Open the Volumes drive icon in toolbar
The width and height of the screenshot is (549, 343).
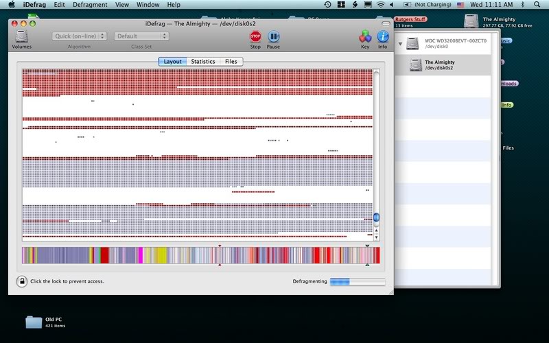click(x=21, y=36)
